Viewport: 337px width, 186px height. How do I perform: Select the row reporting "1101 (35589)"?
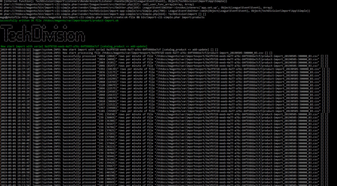click(164, 111)
